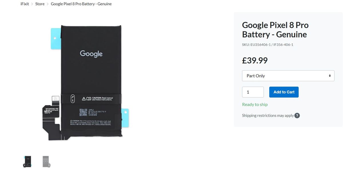Select the black front-view battery thumbnail
The image size is (343, 177).
tap(28, 162)
